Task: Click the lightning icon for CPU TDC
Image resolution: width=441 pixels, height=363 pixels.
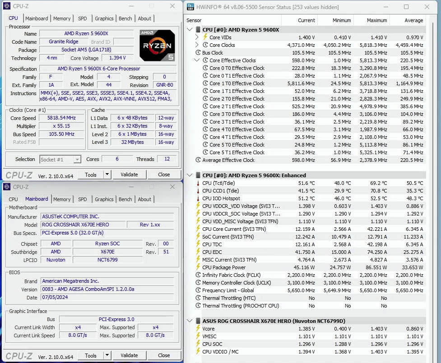Action: pos(198,244)
